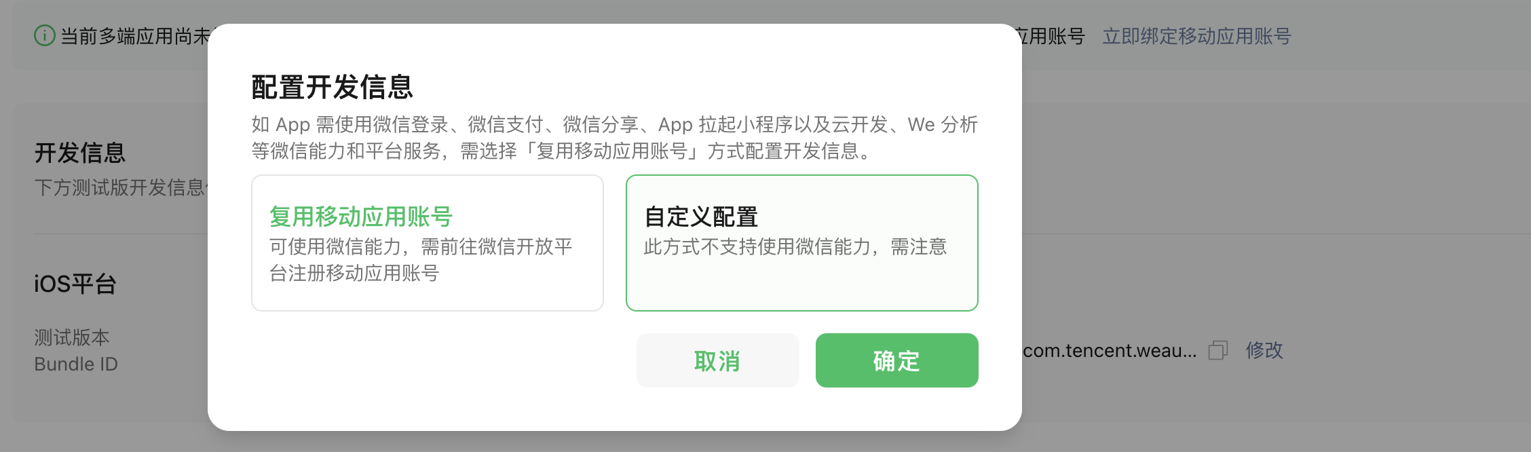Click the 此方式不支持使用微信能力 description text
The image size is (1531, 452).
[x=795, y=246]
